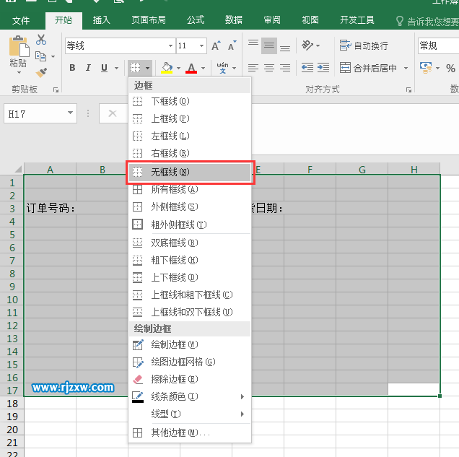Switch to the 开发工具 tab
This screenshot has width=459, height=457.
click(x=357, y=20)
